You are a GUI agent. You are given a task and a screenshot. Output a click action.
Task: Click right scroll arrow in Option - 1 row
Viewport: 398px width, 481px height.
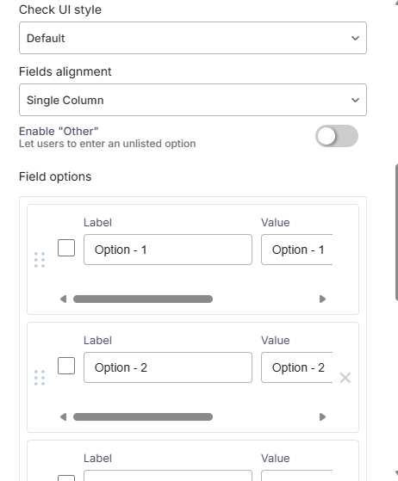pos(322,299)
